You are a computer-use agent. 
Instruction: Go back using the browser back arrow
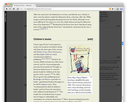click(7, 9)
